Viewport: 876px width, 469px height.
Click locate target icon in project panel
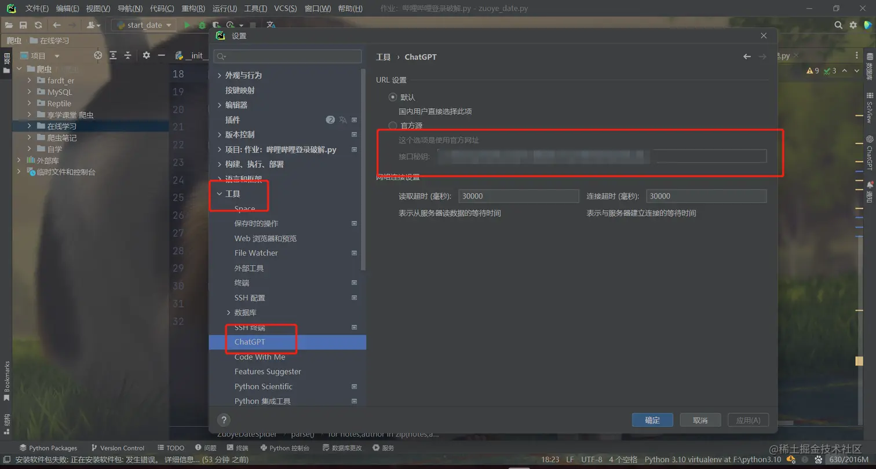[98, 55]
